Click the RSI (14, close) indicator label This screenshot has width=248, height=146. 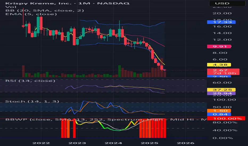tap(30, 81)
